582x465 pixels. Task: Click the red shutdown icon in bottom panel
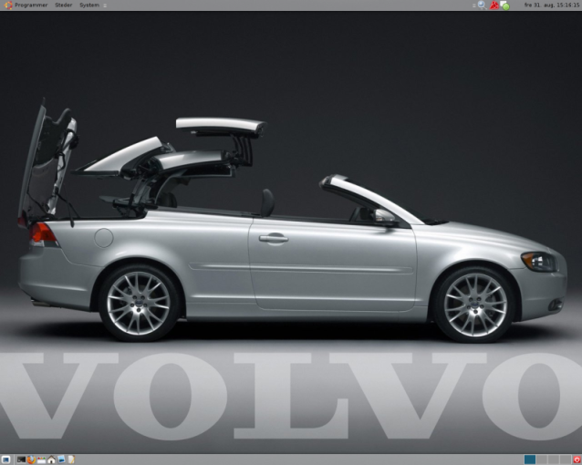(577, 460)
